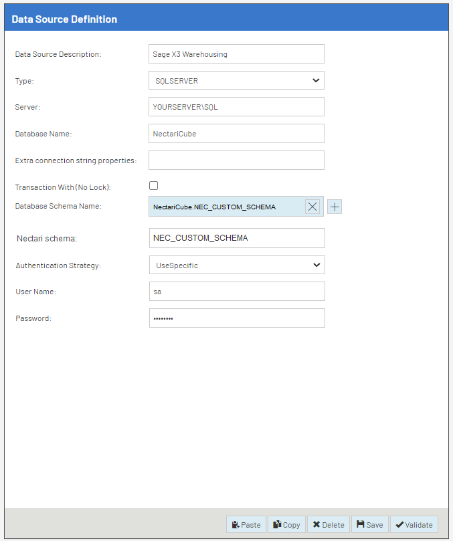Validate the data source connection
453x541 pixels.
click(x=414, y=525)
